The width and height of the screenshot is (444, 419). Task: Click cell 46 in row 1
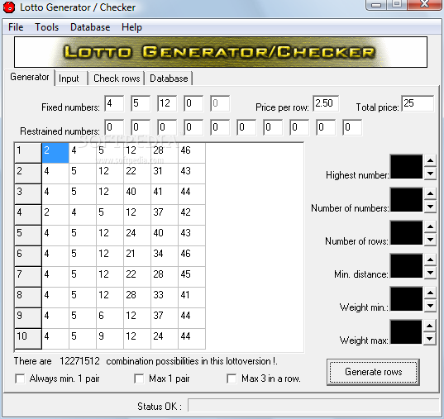tap(192, 153)
